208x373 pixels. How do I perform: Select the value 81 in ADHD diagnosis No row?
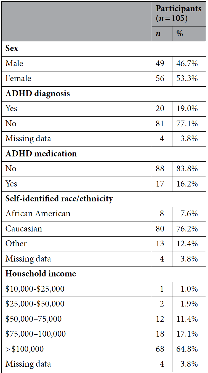click(x=160, y=124)
